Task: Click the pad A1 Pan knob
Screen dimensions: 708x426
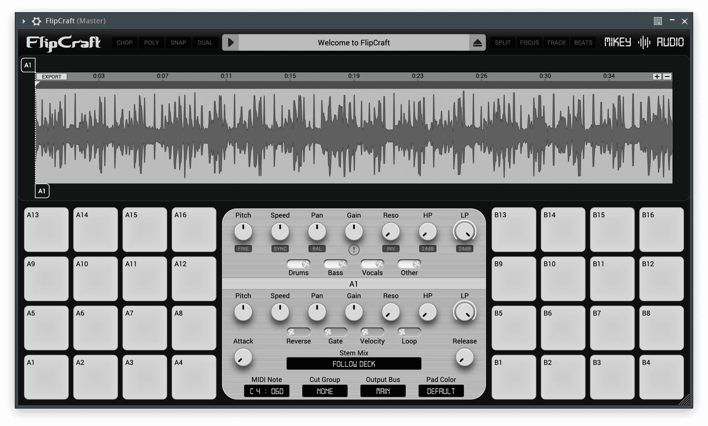Action: 317,312
